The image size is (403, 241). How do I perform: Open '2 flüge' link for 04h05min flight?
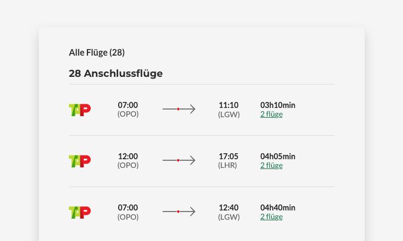point(271,165)
